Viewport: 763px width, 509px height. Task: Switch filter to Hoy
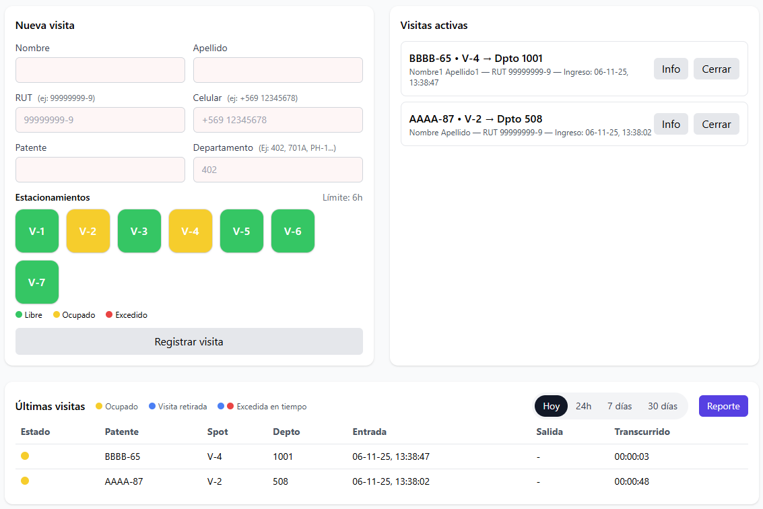tap(551, 406)
